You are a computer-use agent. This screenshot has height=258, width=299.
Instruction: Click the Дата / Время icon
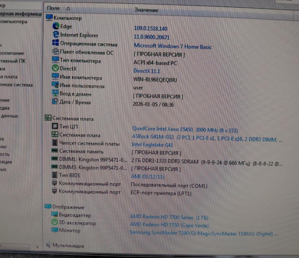(x=55, y=102)
